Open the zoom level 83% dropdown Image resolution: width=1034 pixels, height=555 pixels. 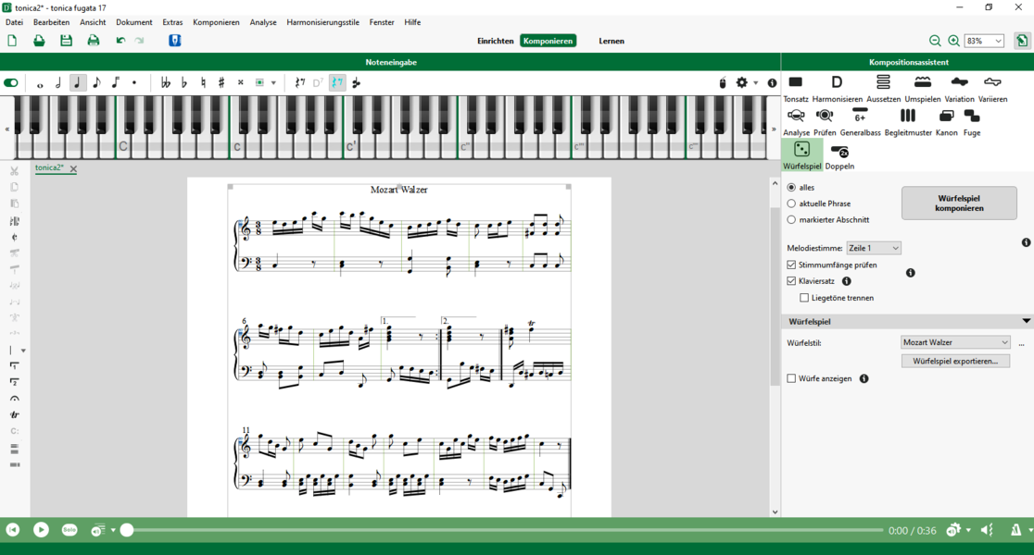(984, 41)
